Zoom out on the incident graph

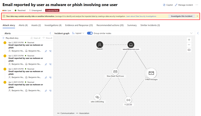tap(189, 45)
